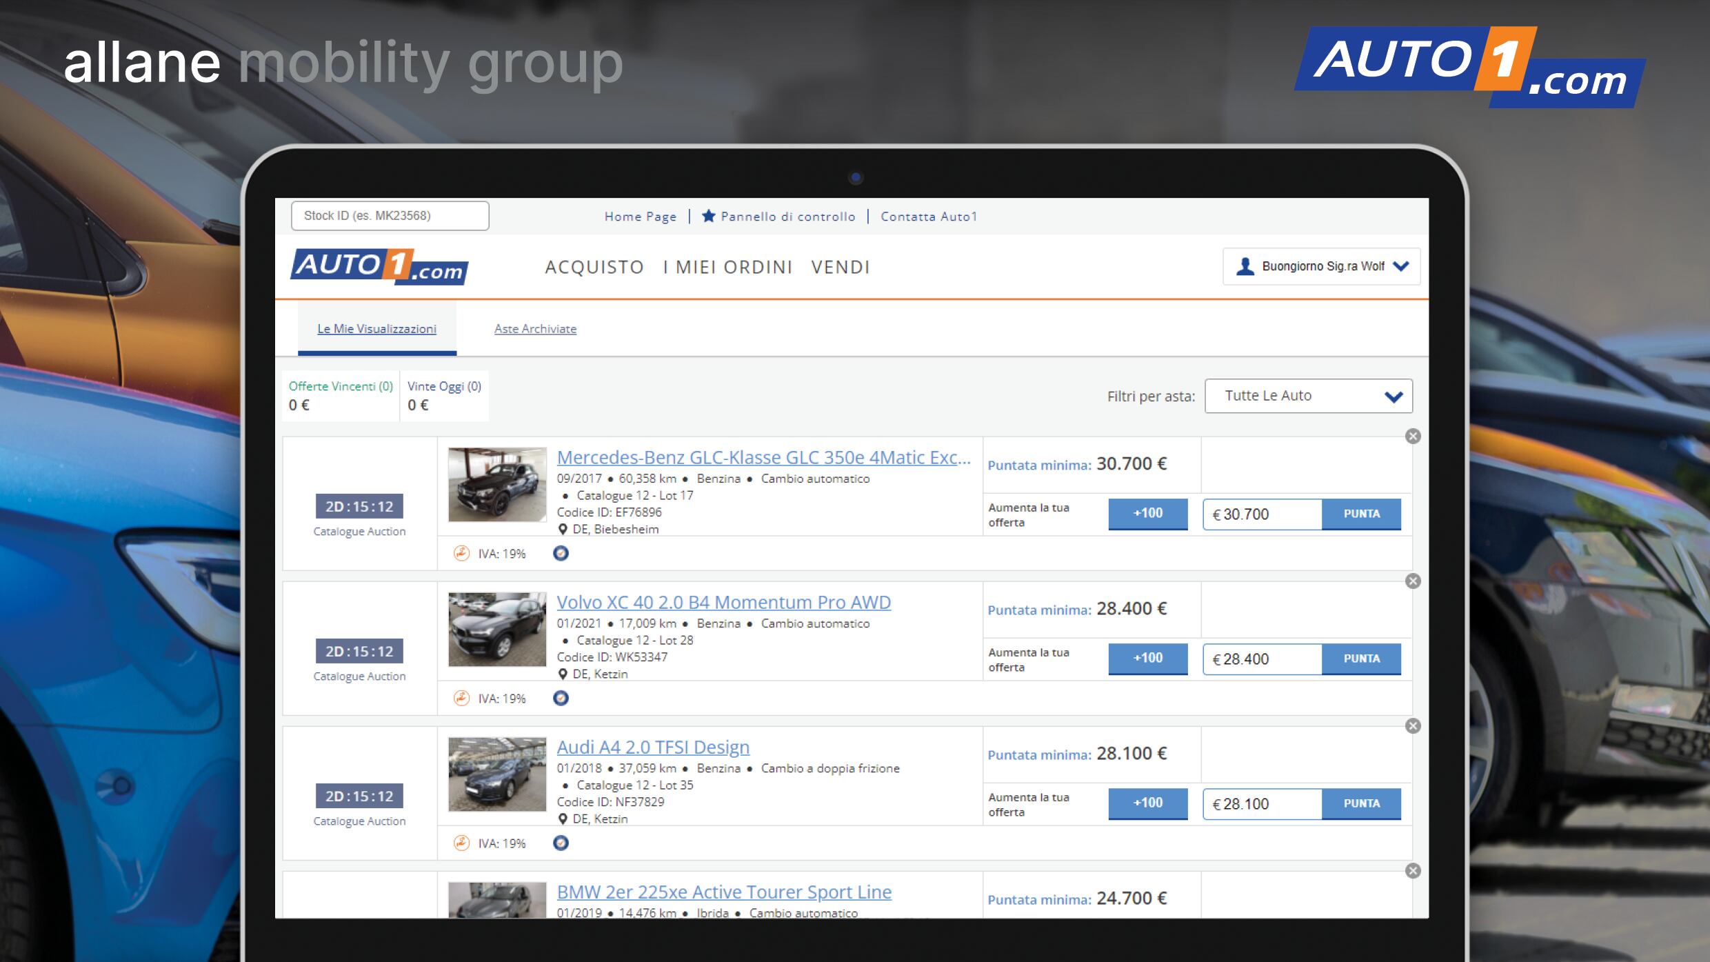Click the € 30.700 bid amount field
Screen dimensions: 1710x962
pyautogui.click(x=1263, y=514)
